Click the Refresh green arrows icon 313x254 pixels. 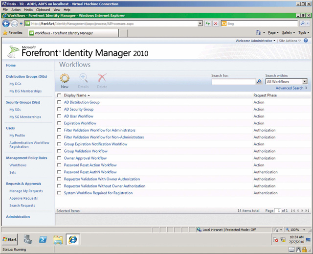(x=208, y=23)
